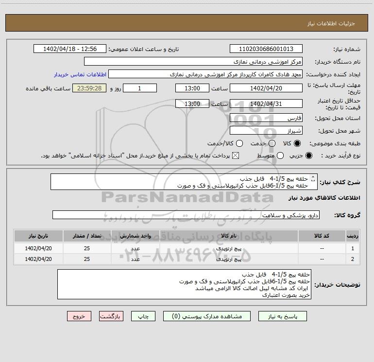Choose the جزیی purchase type radio

click(309, 155)
